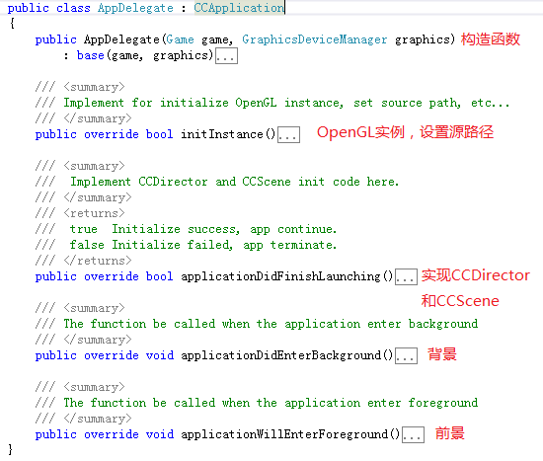Screen dimensions: 543x461
Task: Click the CCApplication base class name
Action: pyautogui.click(x=239, y=8)
